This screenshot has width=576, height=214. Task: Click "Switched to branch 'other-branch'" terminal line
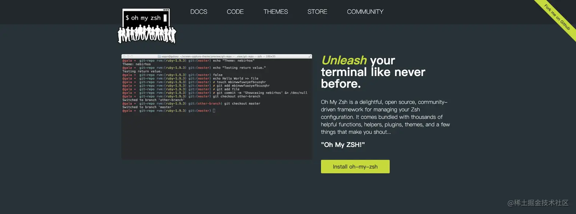point(154,100)
